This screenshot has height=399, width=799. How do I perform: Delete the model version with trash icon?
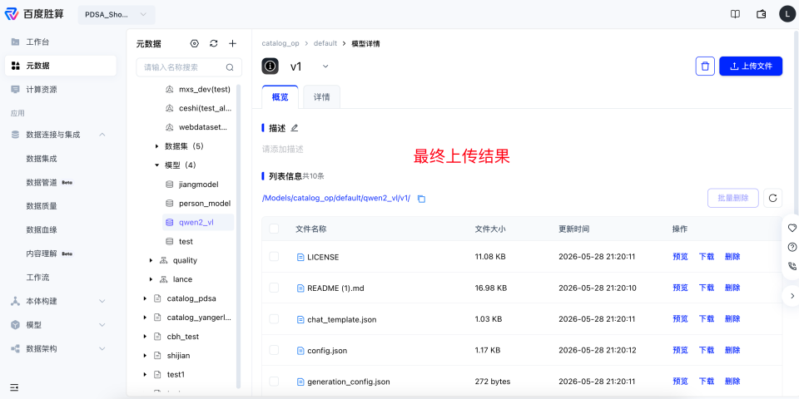click(x=705, y=66)
